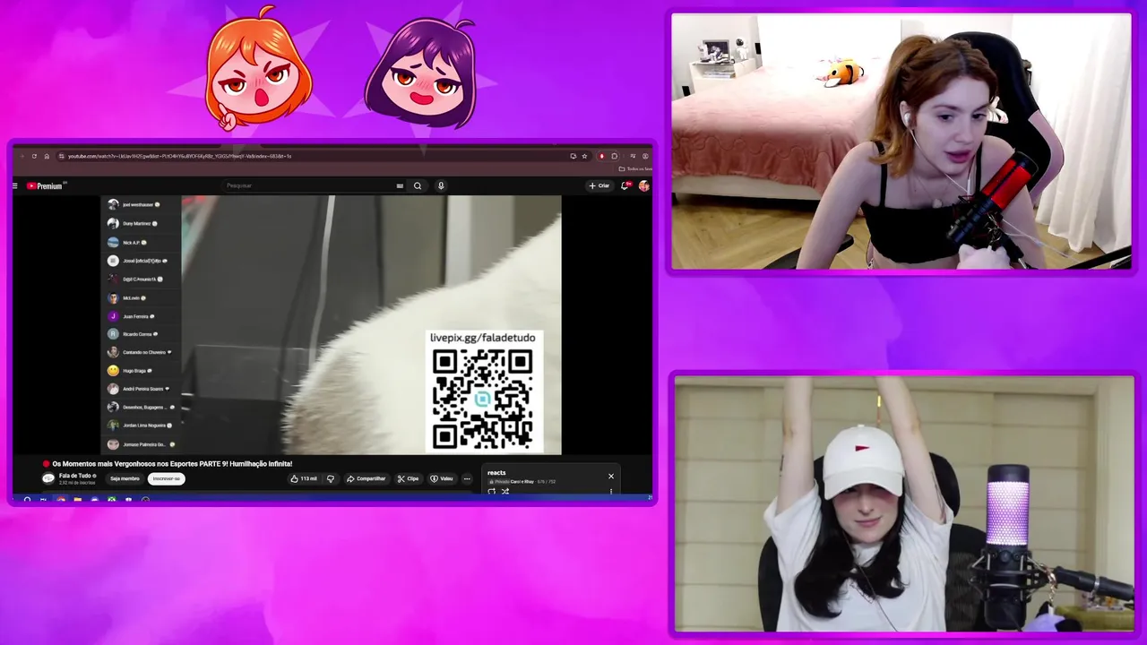Image resolution: width=1147 pixels, height=645 pixels.
Task: Open the browser extensions puzzle icon
Action: 614,156
